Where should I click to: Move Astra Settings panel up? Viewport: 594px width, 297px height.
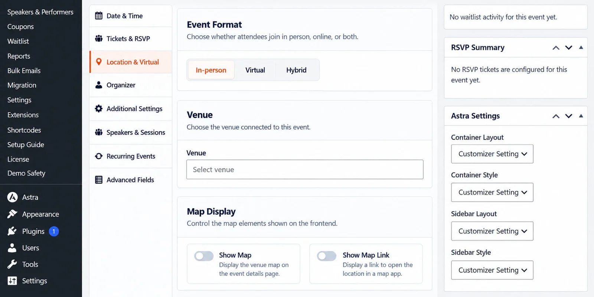(556, 116)
